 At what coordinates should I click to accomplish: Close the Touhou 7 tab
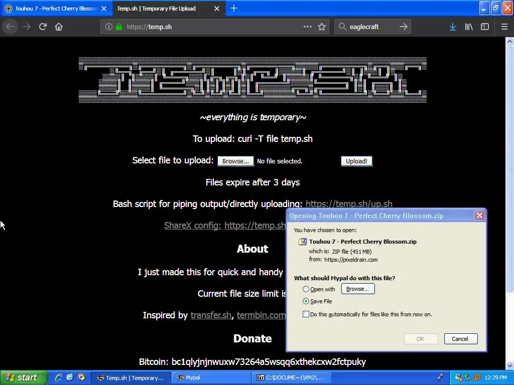(104, 9)
